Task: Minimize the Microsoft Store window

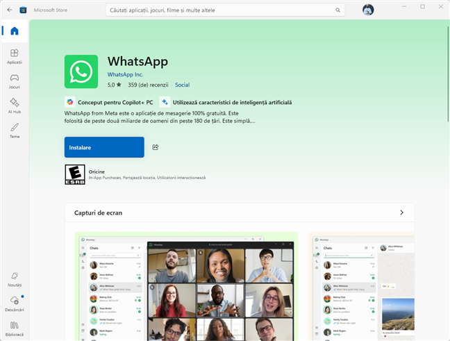Action: [x=404, y=7]
